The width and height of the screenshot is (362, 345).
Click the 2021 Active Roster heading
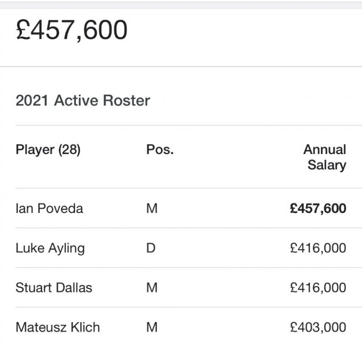83,101
